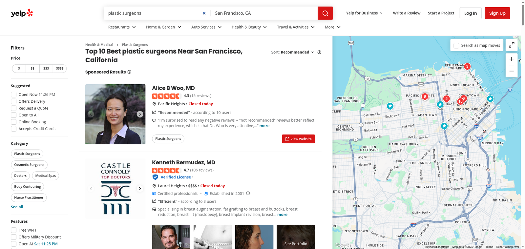Open sort info icon next to Recommended
The height and width of the screenshot is (249, 525).
point(319,52)
